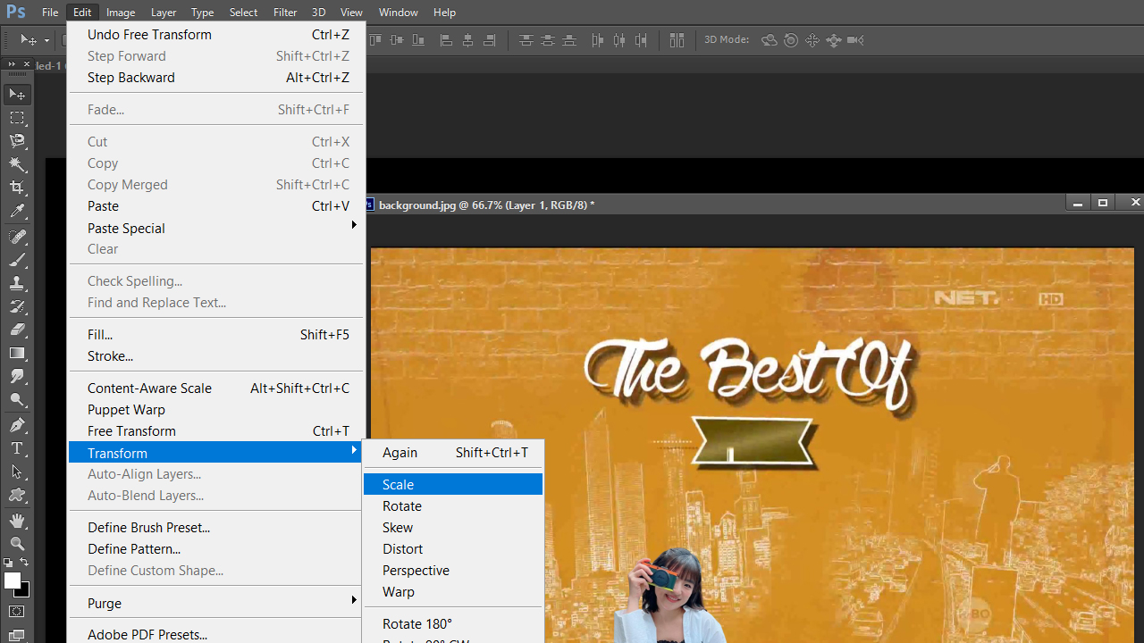This screenshot has height=643, width=1144.
Task: Click Distribute right edges icon
Action: click(x=641, y=40)
